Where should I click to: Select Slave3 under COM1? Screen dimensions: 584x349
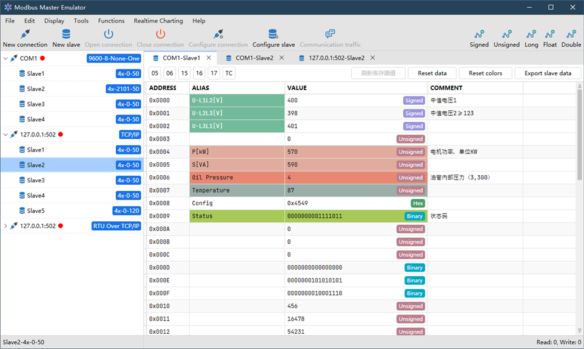point(72,104)
